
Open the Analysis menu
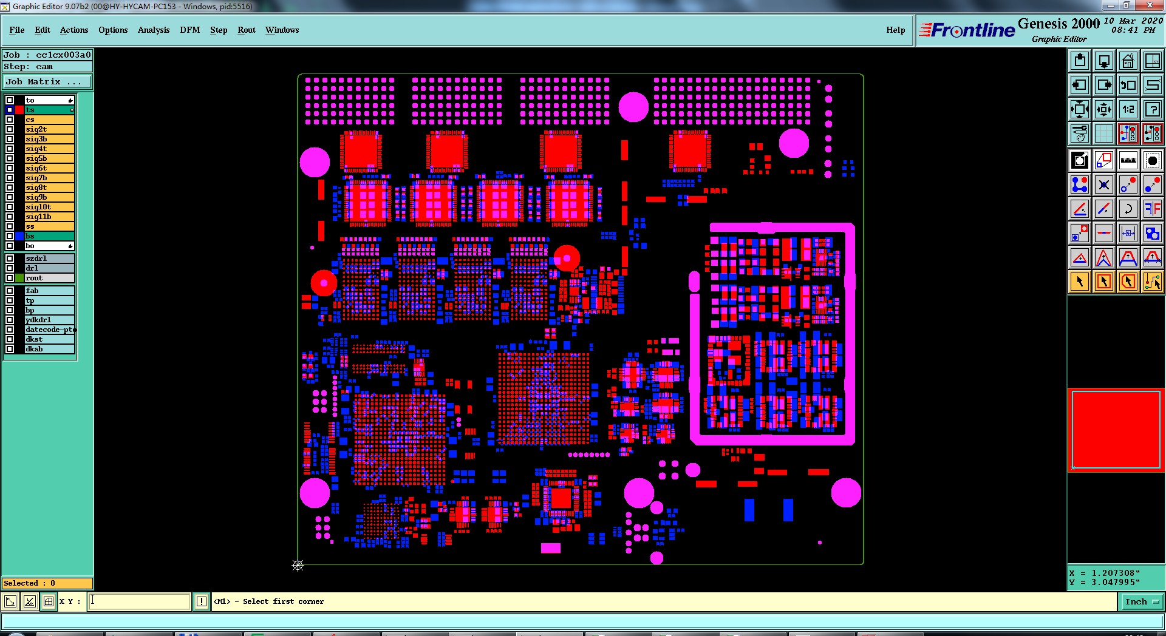click(x=154, y=30)
